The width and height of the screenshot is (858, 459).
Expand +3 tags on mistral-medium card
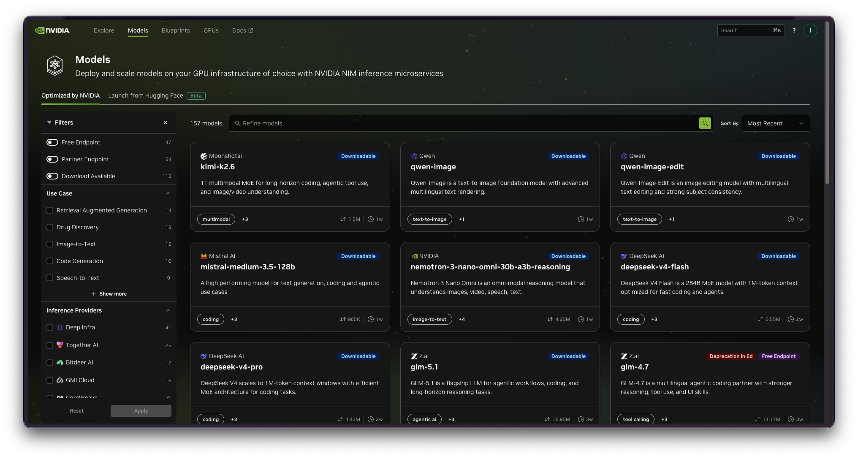click(234, 319)
